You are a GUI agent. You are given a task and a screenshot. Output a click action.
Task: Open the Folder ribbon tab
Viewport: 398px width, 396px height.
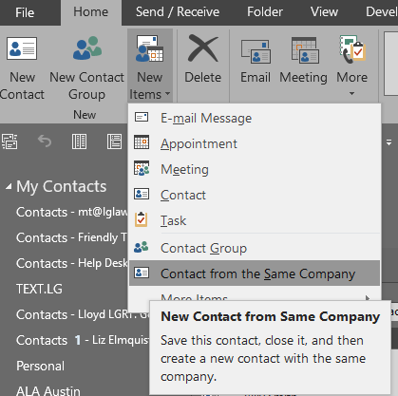[x=265, y=12]
